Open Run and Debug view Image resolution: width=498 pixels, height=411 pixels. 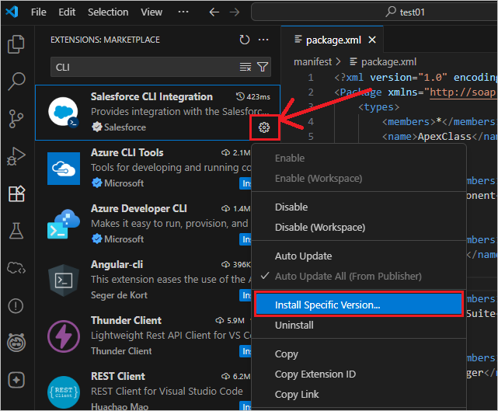(x=16, y=156)
